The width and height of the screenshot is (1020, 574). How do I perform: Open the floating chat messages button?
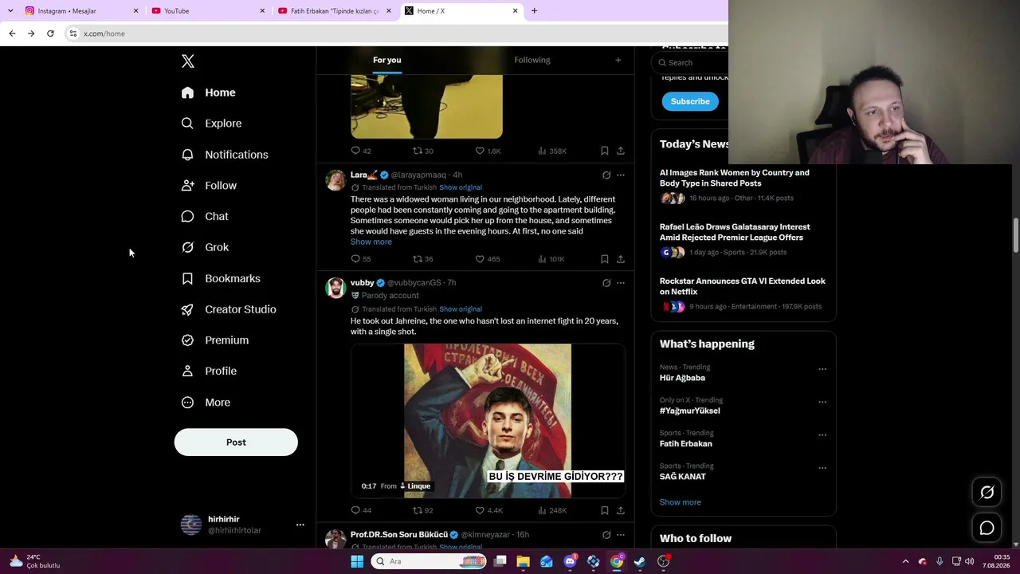(987, 528)
